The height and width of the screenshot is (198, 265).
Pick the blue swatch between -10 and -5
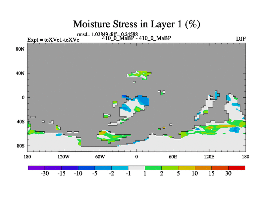click(86, 168)
